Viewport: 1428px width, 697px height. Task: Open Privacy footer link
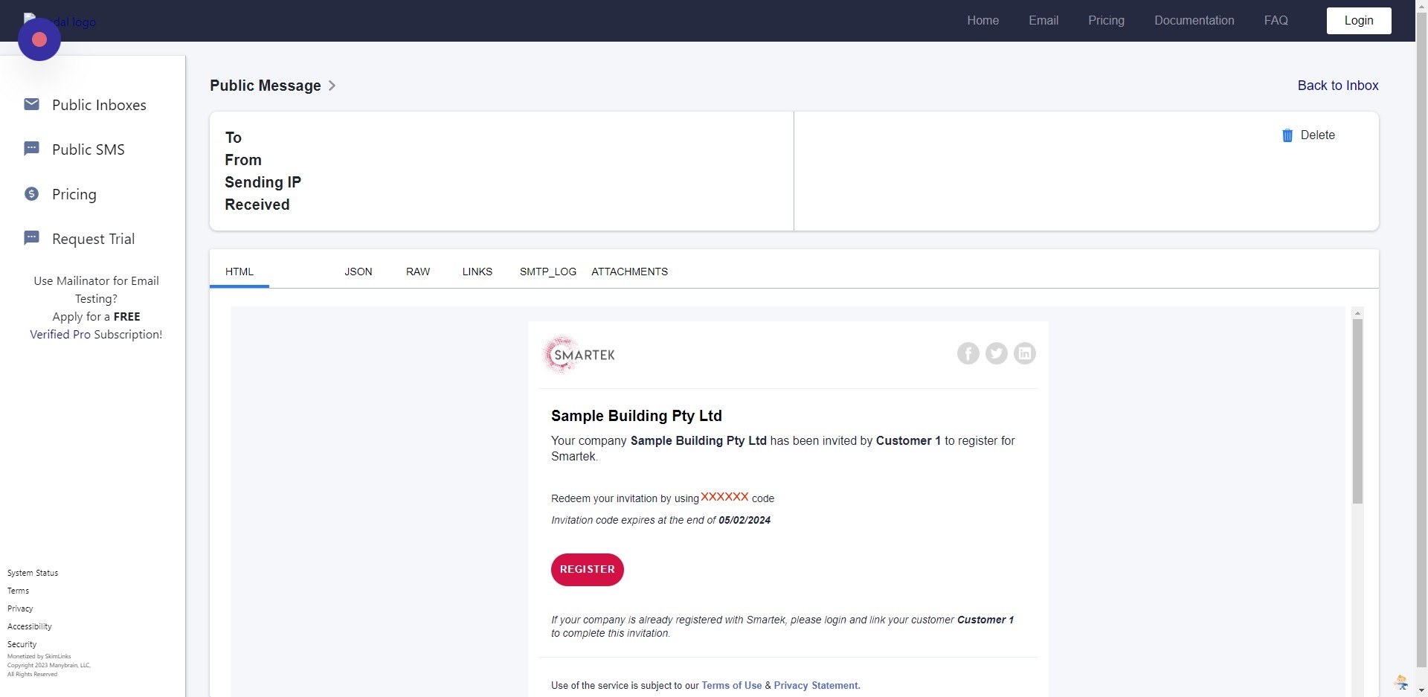(x=20, y=608)
